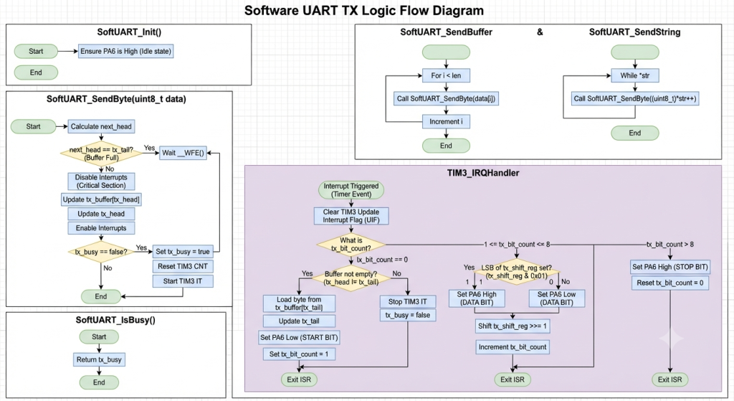The width and height of the screenshot is (734, 401).
Task: Select the End node in SoftUART_SendString
Action: (635, 133)
